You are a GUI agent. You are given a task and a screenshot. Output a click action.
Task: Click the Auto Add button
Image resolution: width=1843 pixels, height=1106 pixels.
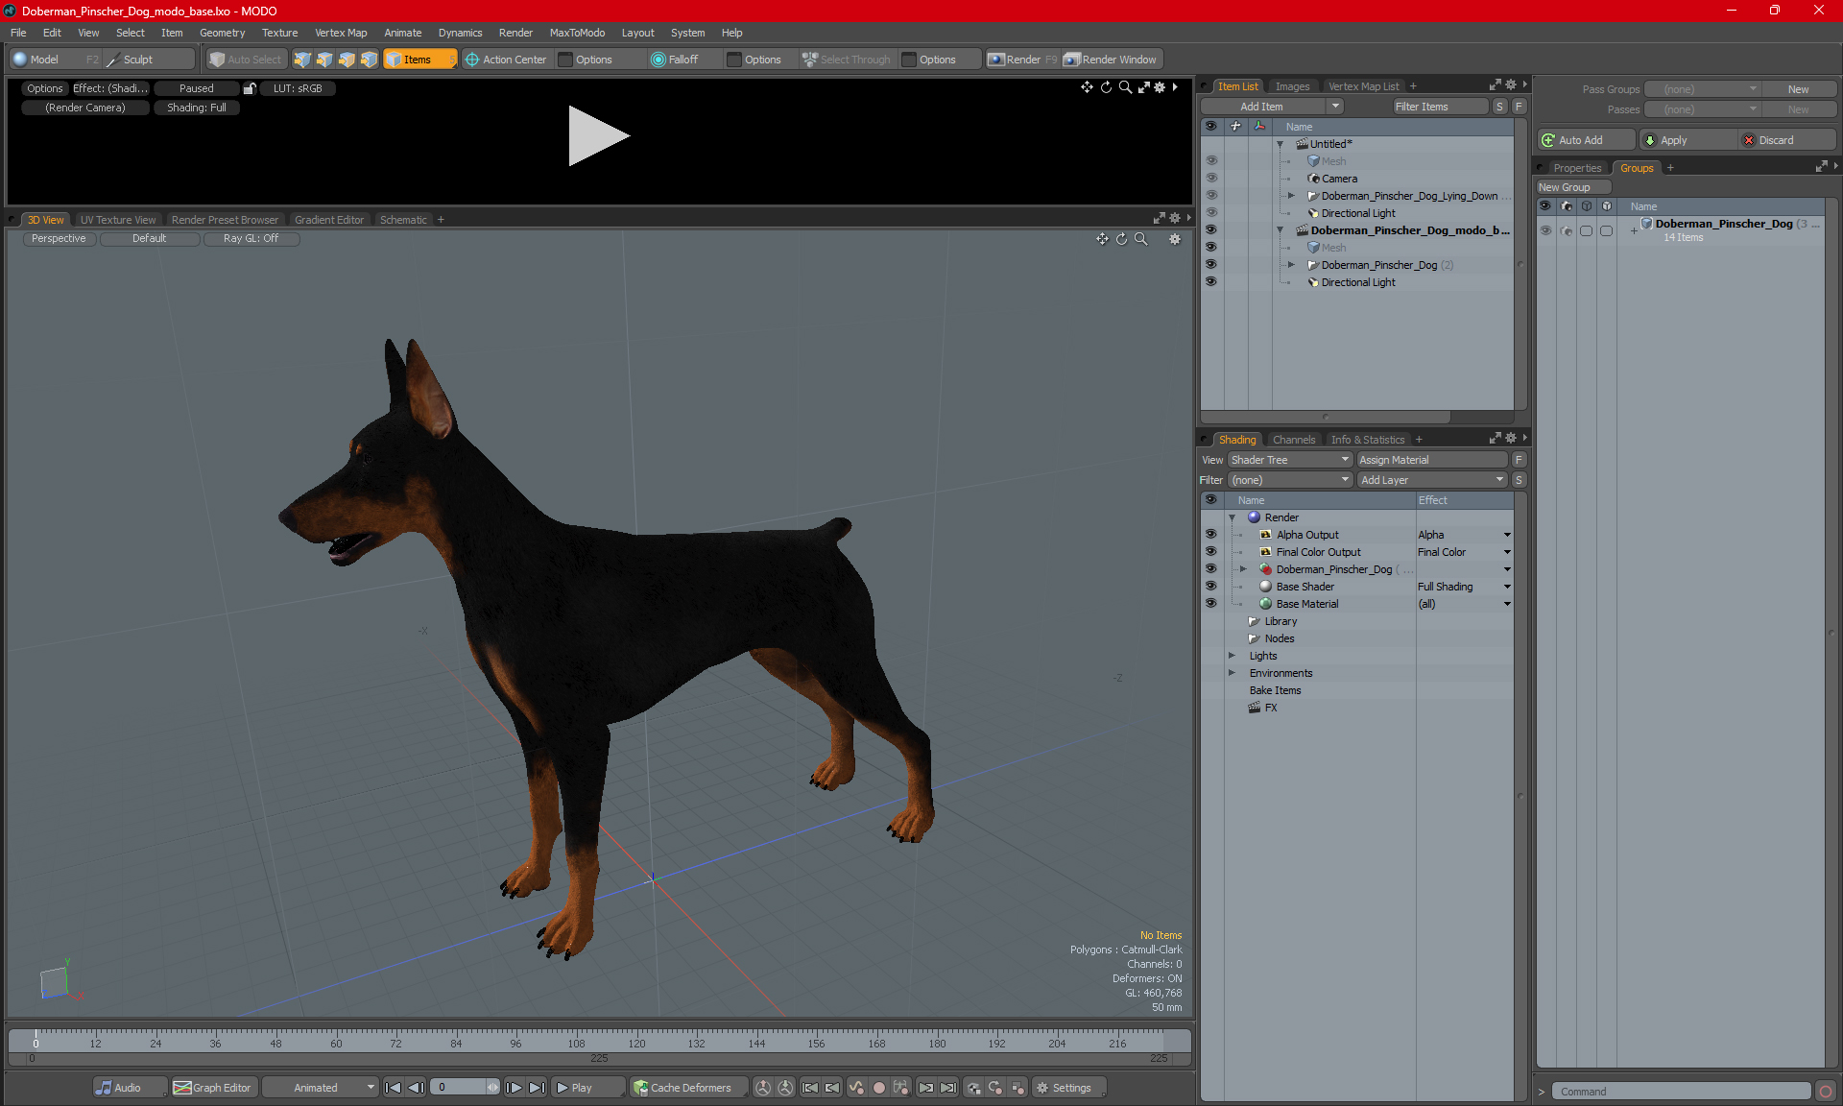1585,140
